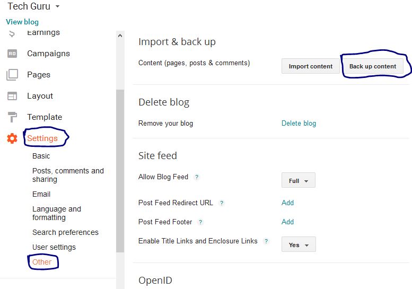
Task: Open the Allow Blog Feed Full dropdown
Action: pyautogui.click(x=298, y=180)
